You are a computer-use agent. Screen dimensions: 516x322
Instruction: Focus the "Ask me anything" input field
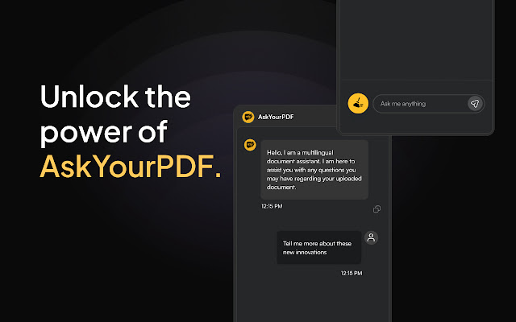coord(419,104)
